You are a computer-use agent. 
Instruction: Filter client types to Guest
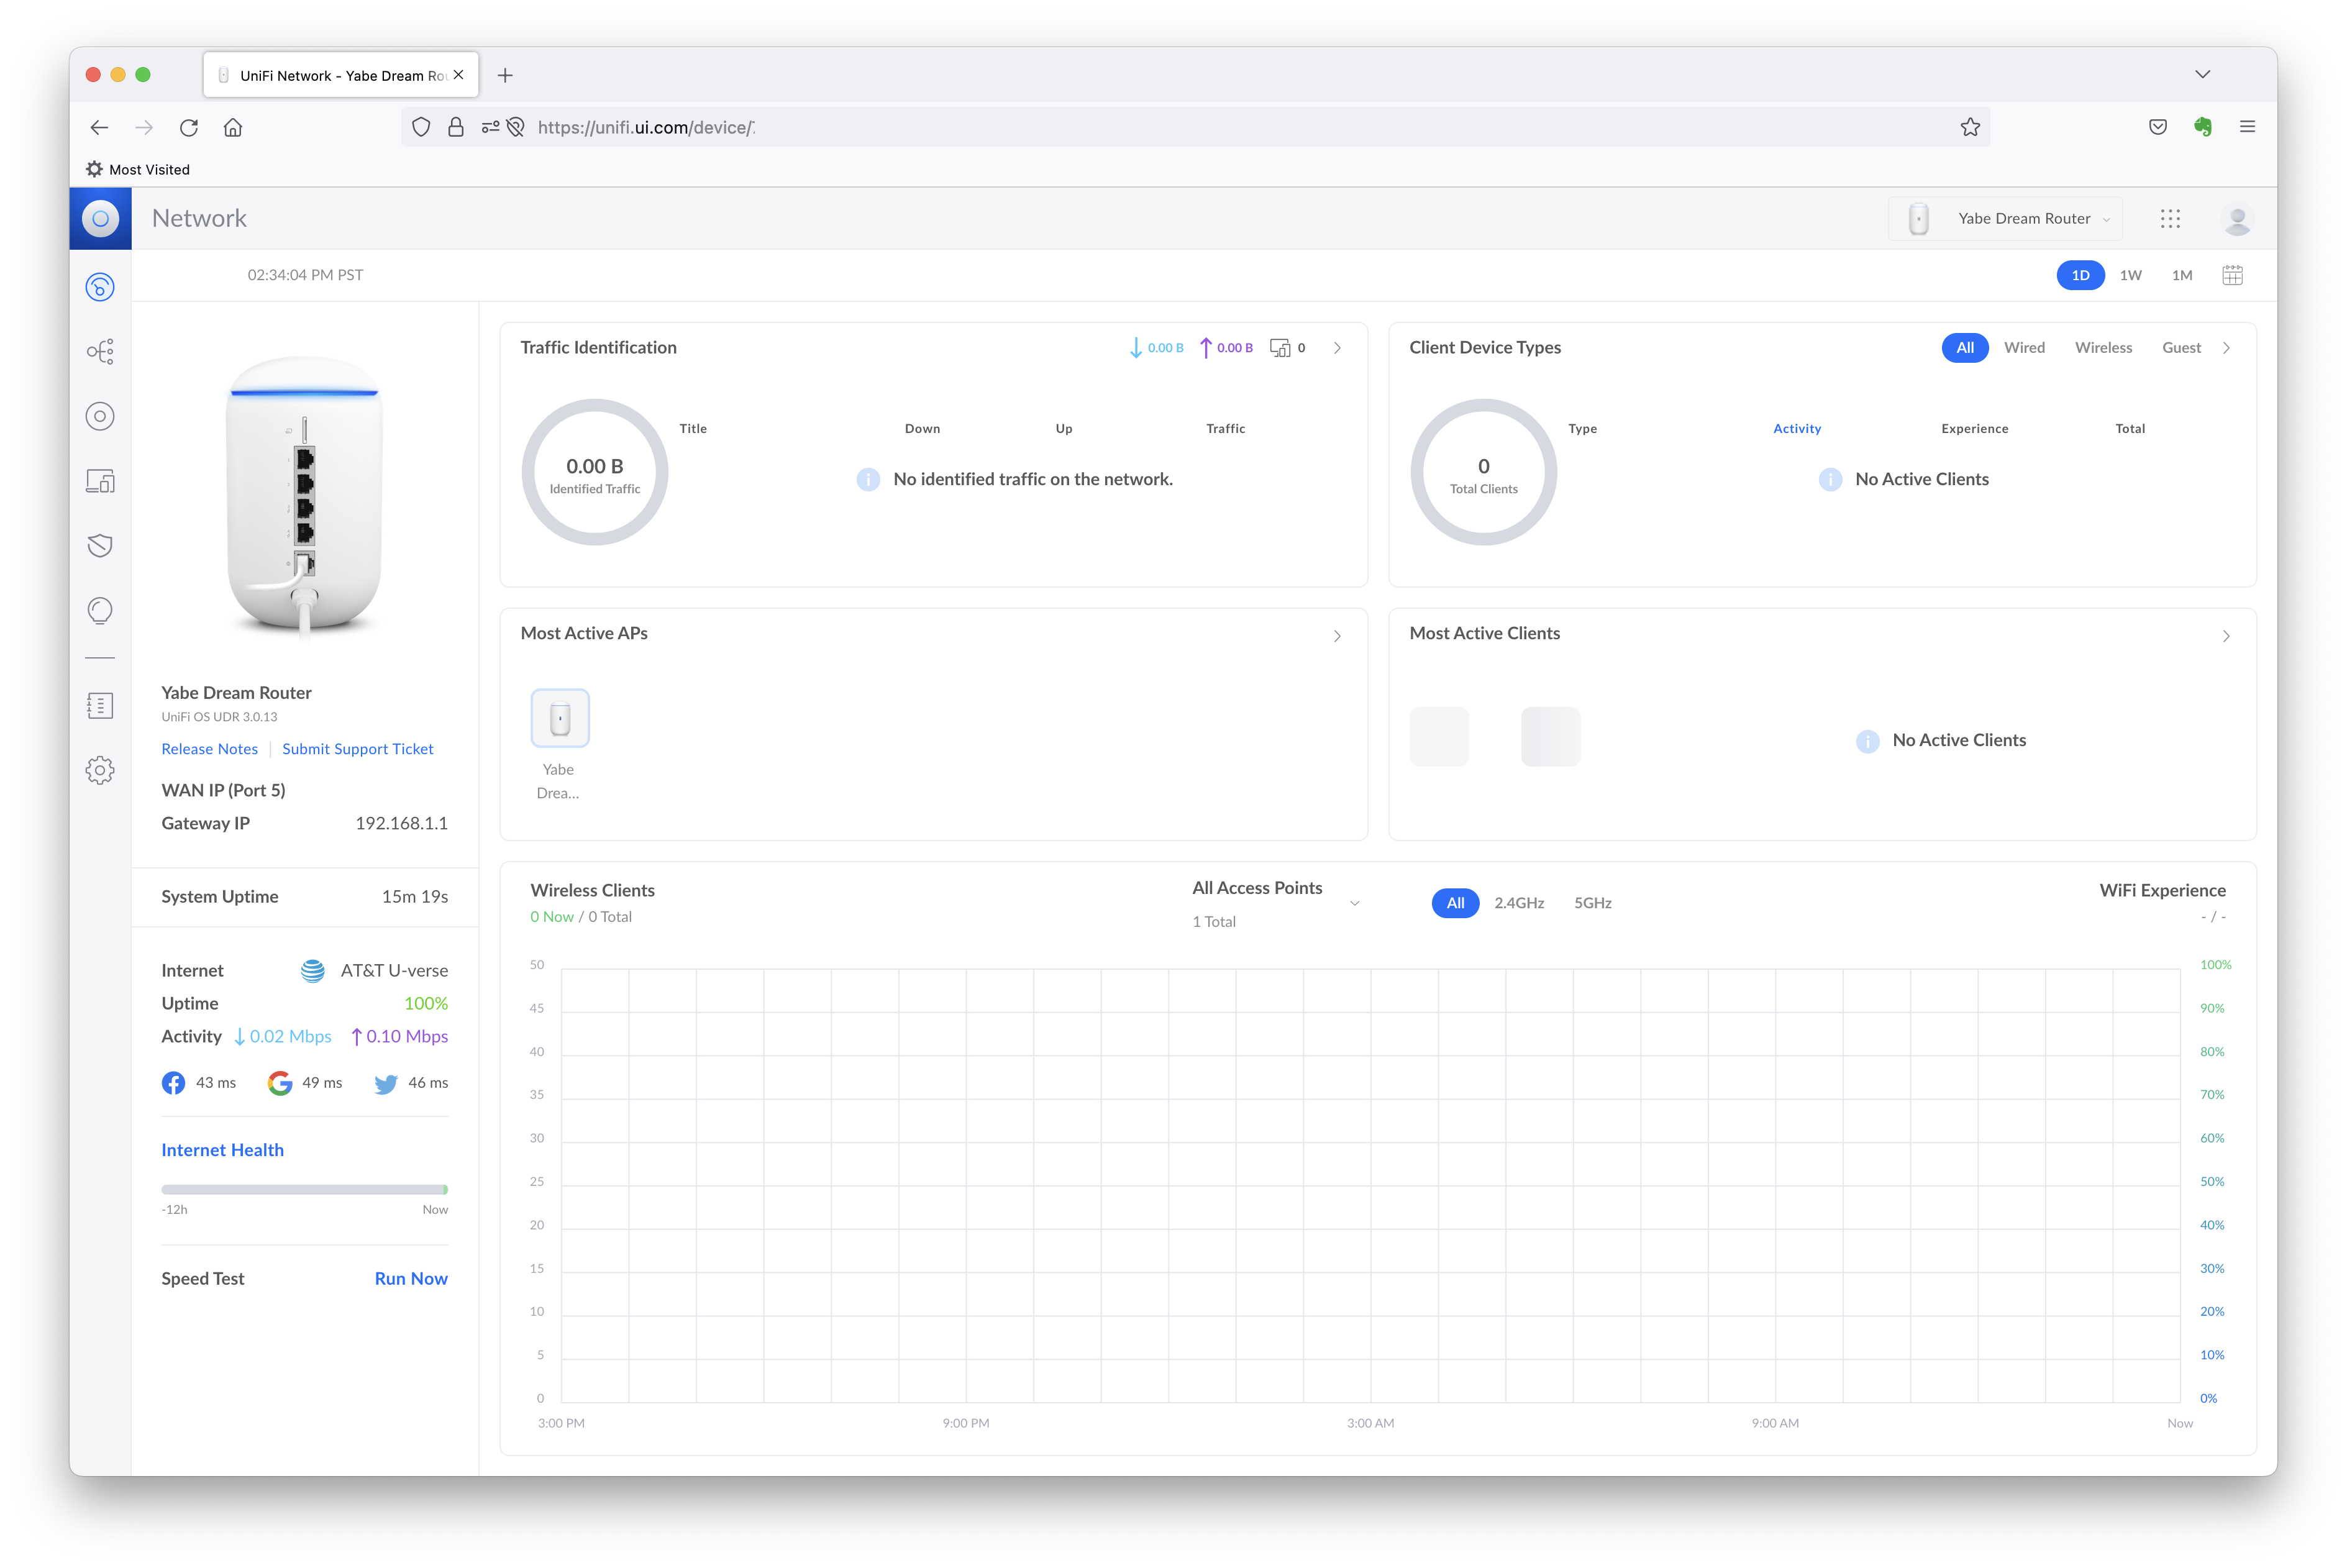click(x=2181, y=348)
